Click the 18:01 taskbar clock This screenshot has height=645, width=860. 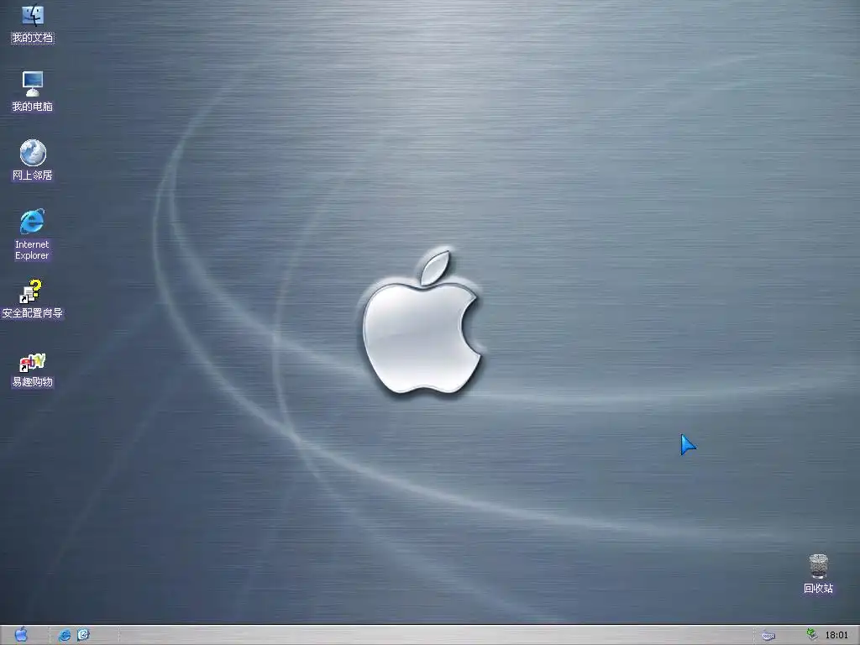click(836, 635)
